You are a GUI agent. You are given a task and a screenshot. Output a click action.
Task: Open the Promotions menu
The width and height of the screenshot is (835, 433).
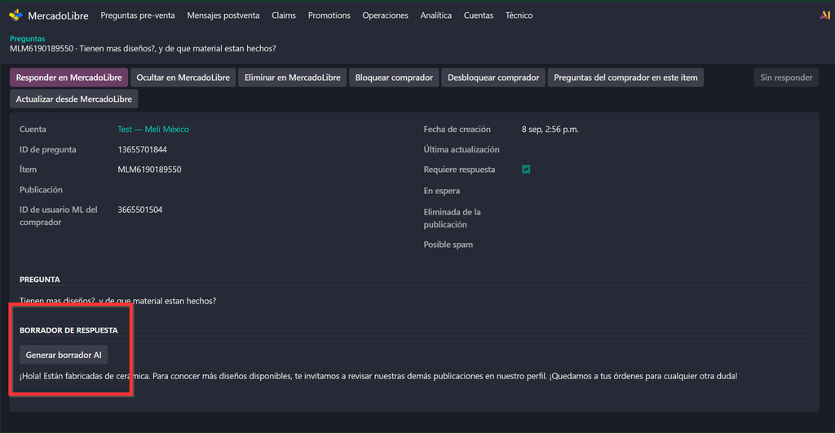click(x=329, y=15)
